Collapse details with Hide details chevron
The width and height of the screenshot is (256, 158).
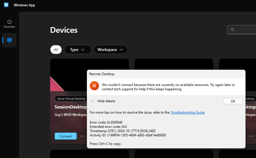92,101
